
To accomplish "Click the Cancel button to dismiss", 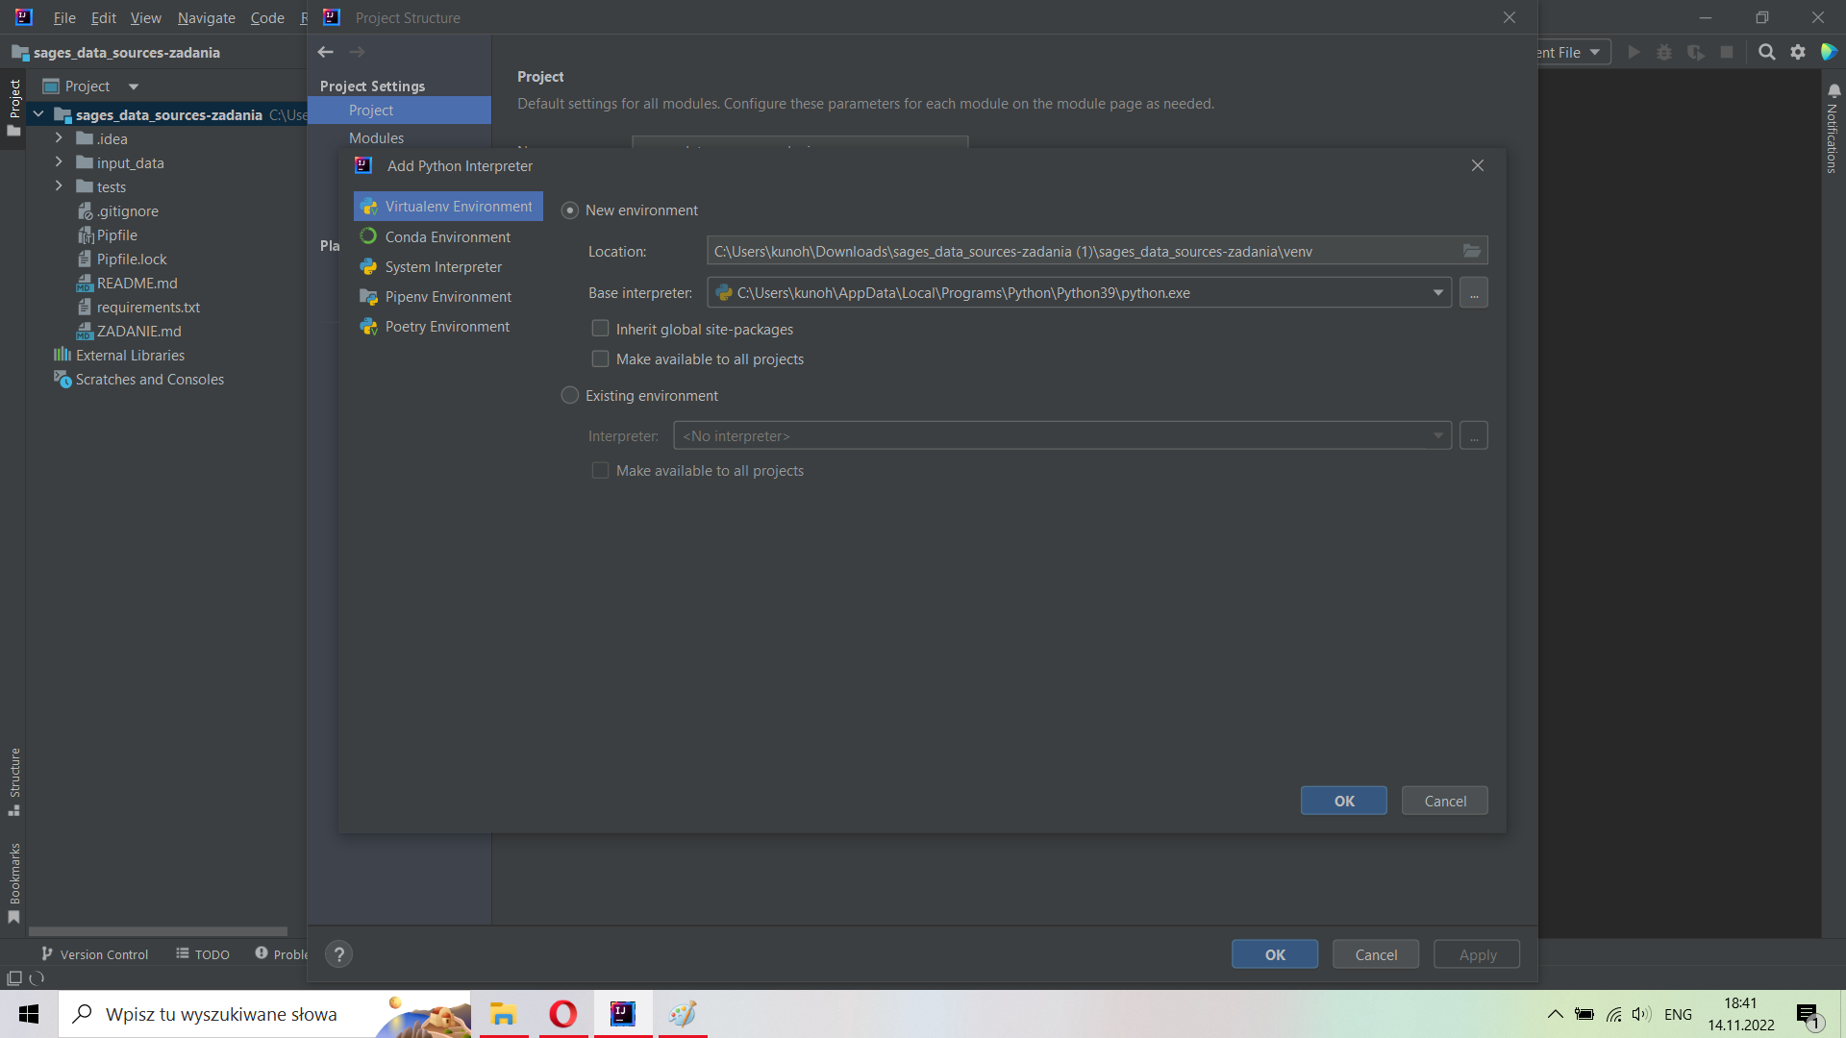I will [1445, 800].
